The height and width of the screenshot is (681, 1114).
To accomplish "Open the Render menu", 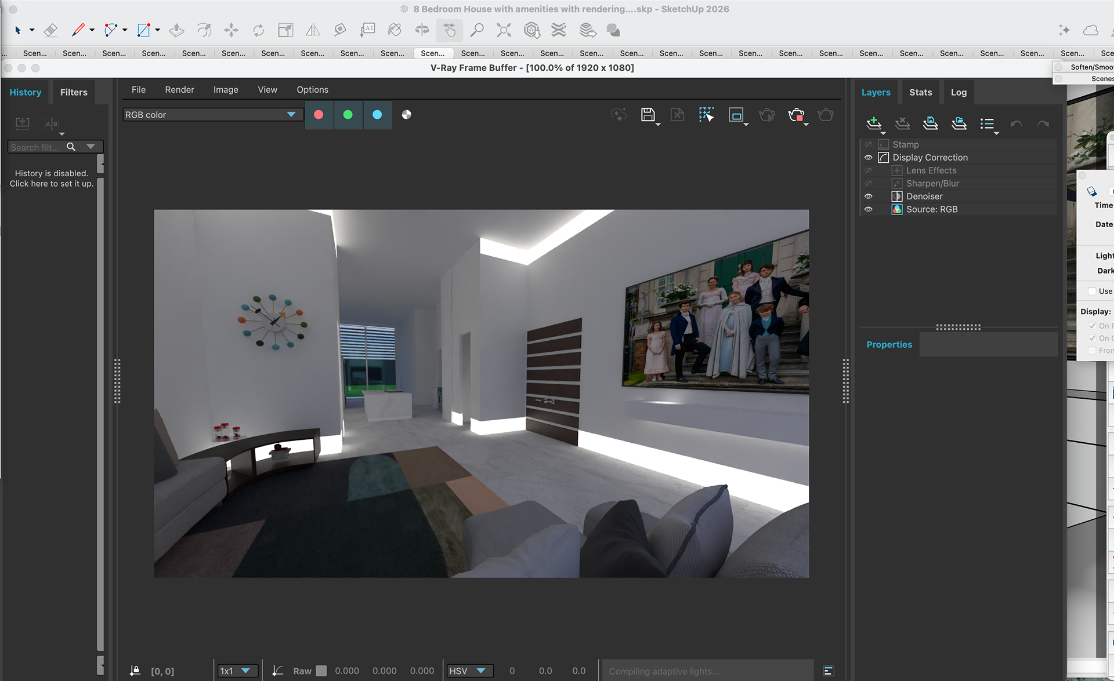I will tap(179, 90).
